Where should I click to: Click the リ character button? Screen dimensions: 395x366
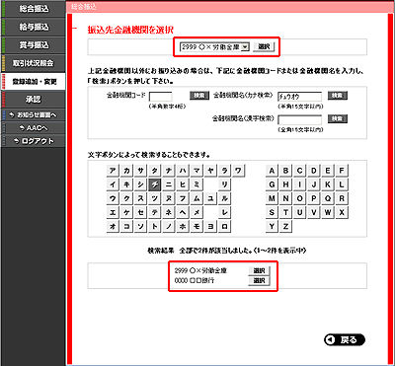tap(225, 184)
